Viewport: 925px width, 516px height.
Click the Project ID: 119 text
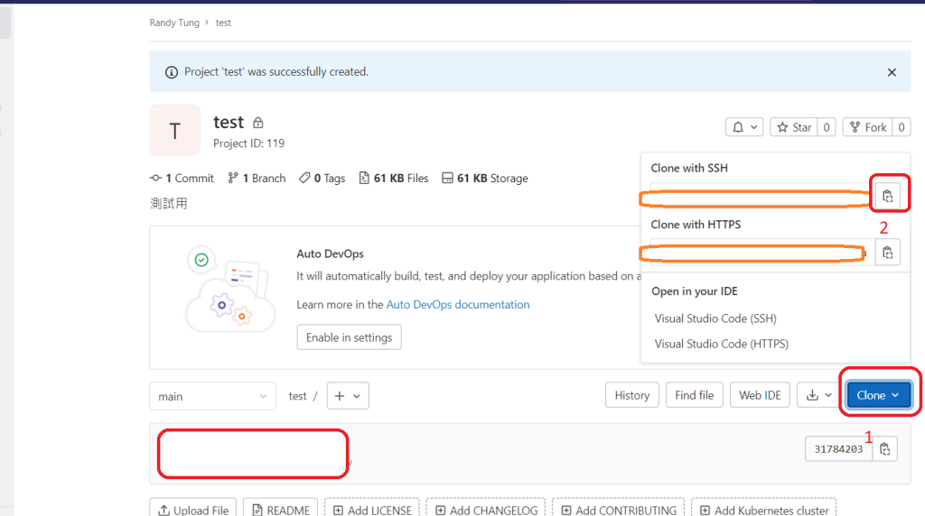tap(249, 143)
